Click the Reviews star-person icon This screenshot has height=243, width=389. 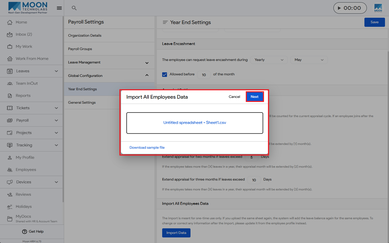pos(10,194)
